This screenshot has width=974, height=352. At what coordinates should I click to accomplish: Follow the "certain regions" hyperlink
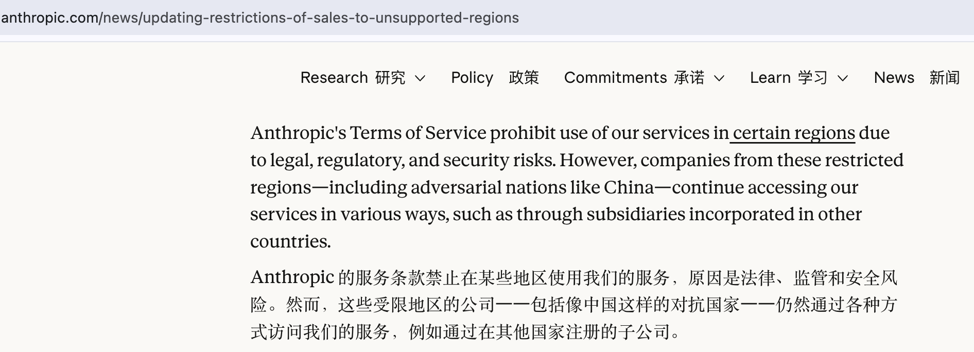pos(794,133)
